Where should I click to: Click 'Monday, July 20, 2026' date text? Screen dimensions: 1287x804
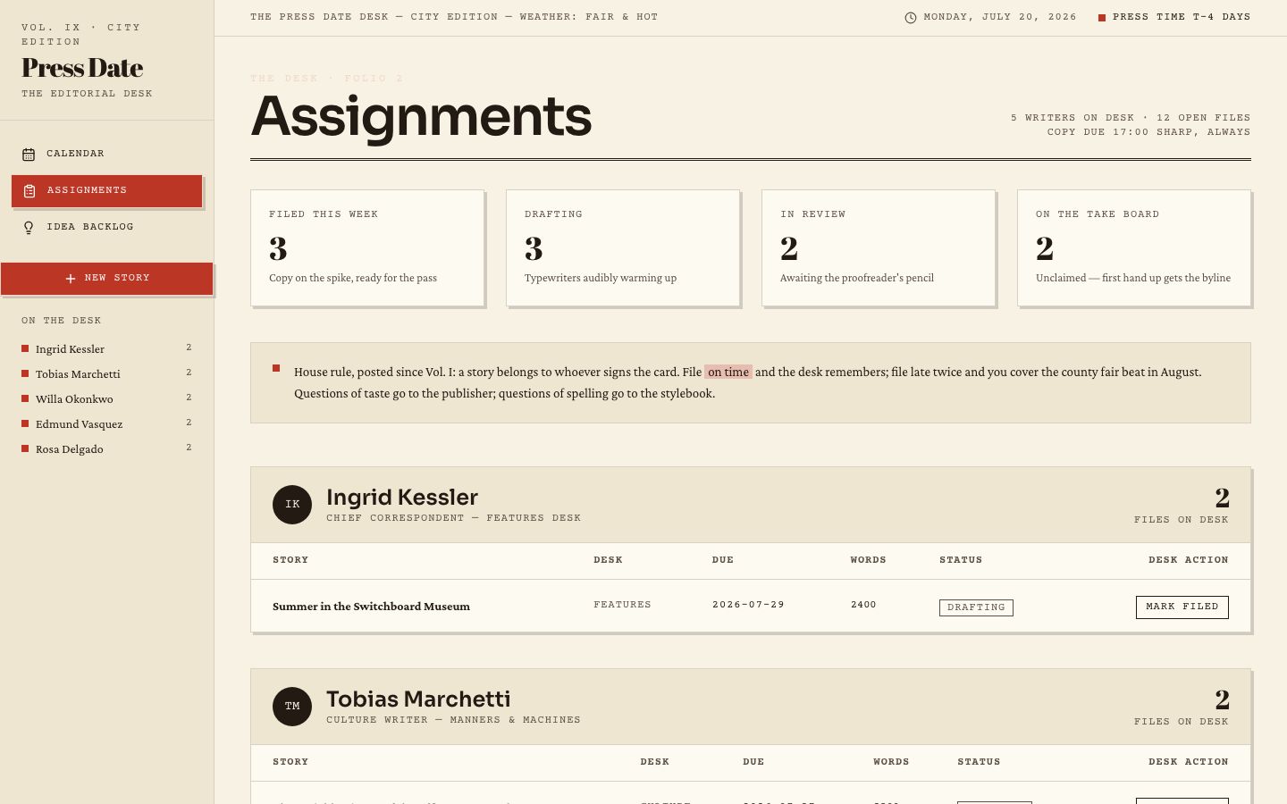(x=1000, y=17)
